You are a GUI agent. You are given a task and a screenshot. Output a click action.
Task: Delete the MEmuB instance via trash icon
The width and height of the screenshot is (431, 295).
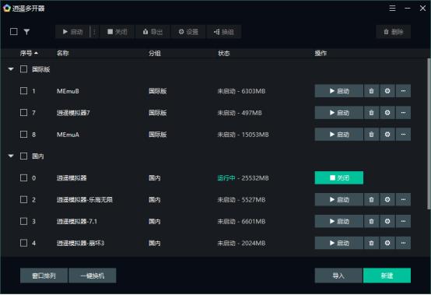[371, 91]
